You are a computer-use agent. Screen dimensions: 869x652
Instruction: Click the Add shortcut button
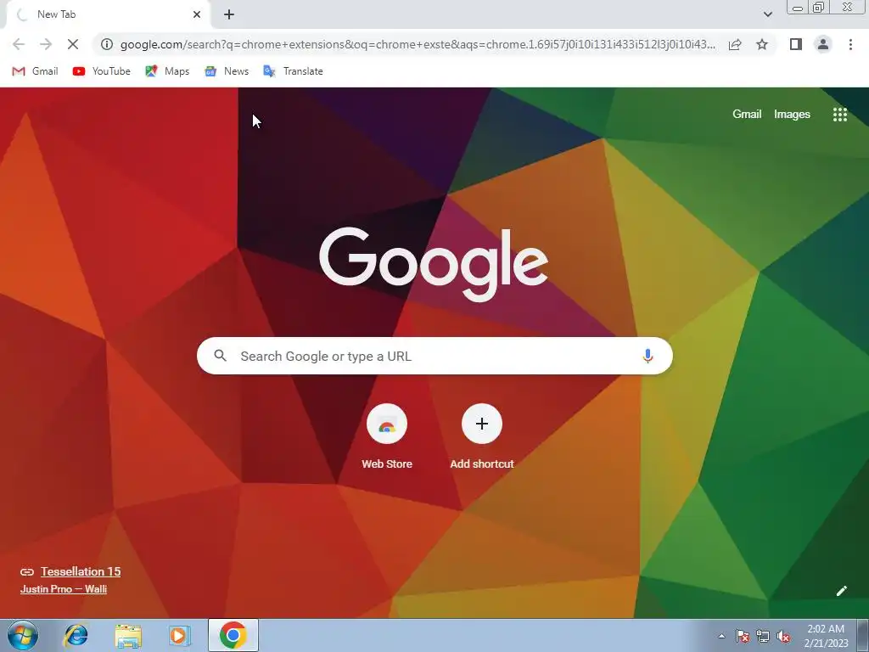click(x=482, y=437)
